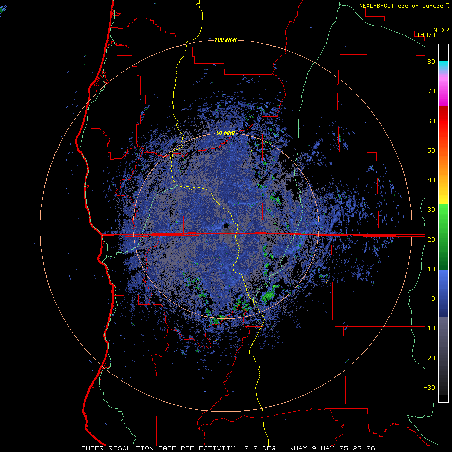Click the 10 dBZ legend value
The width and height of the screenshot is (452, 452).
point(431,269)
